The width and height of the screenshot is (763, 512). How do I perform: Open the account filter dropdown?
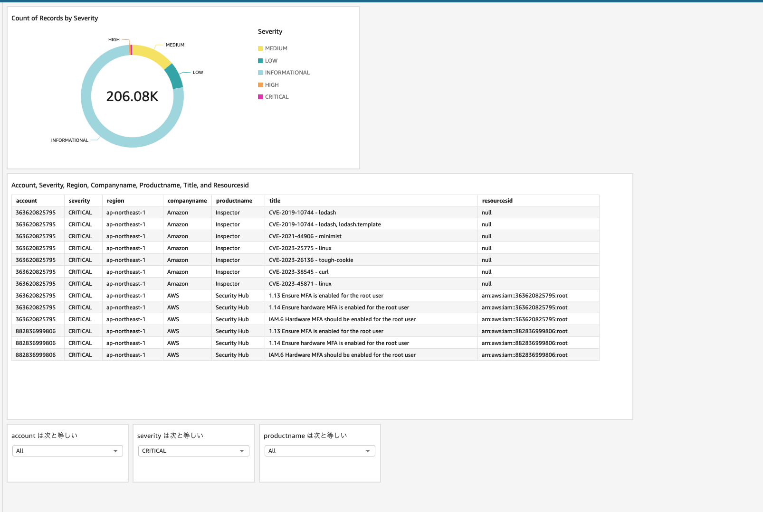tap(67, 451)
